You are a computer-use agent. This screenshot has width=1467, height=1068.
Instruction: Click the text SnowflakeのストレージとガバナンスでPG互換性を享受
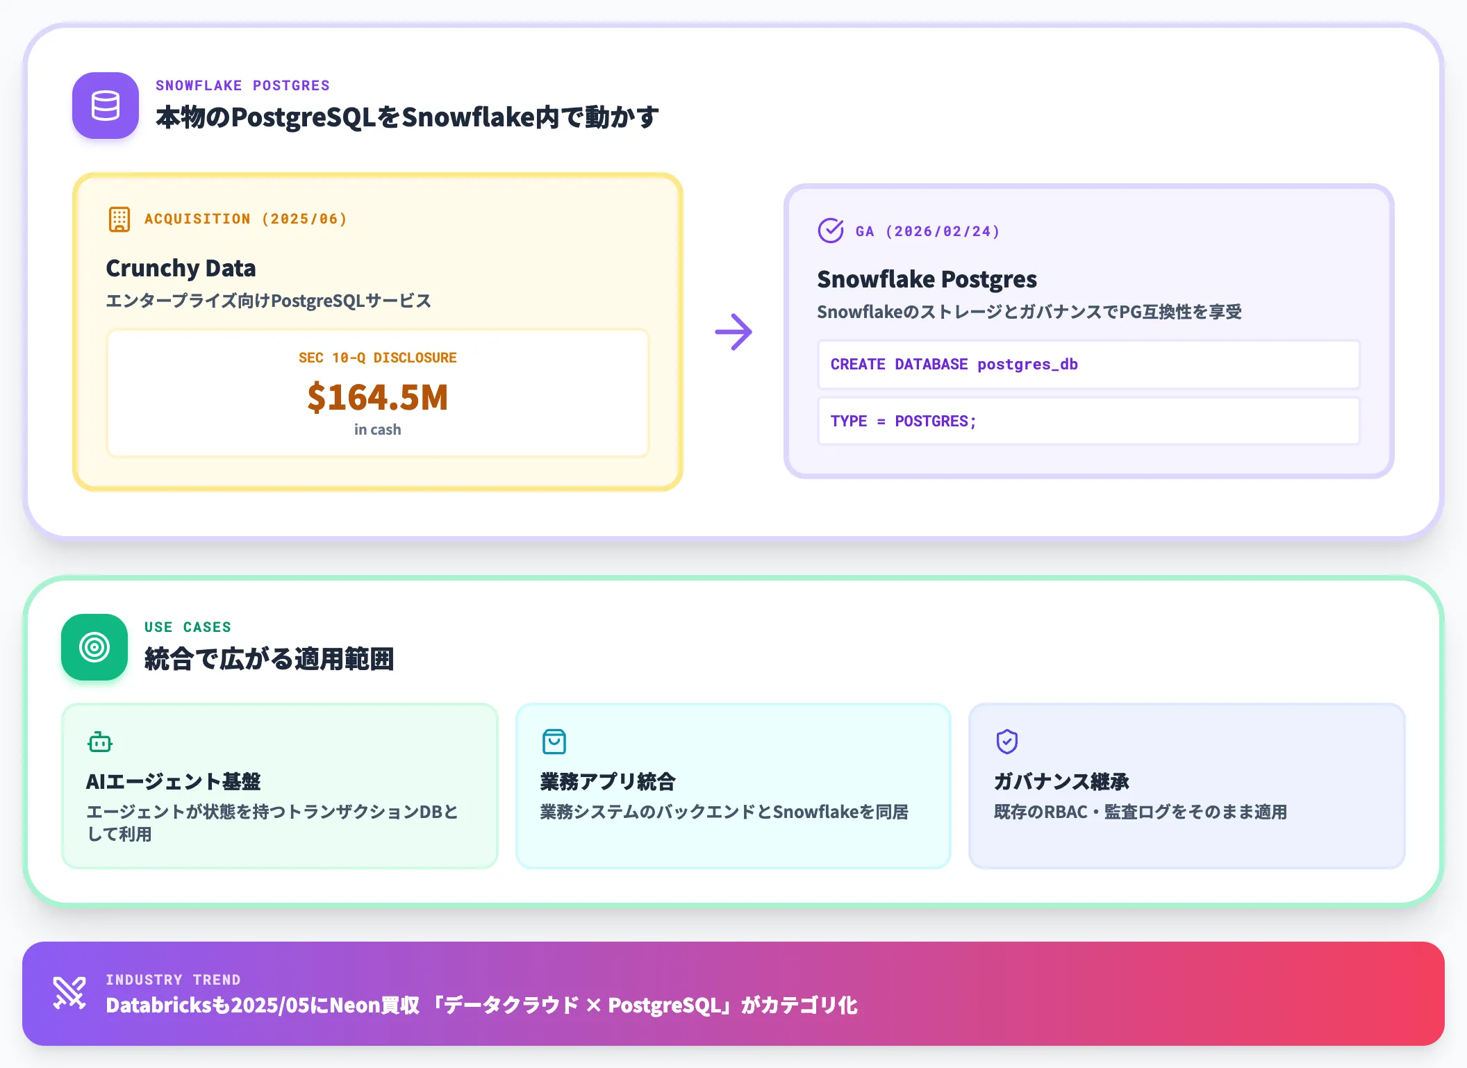(x=1029, y=312)
